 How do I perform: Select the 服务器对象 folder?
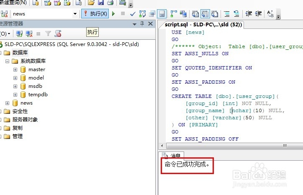click(25, 120)
